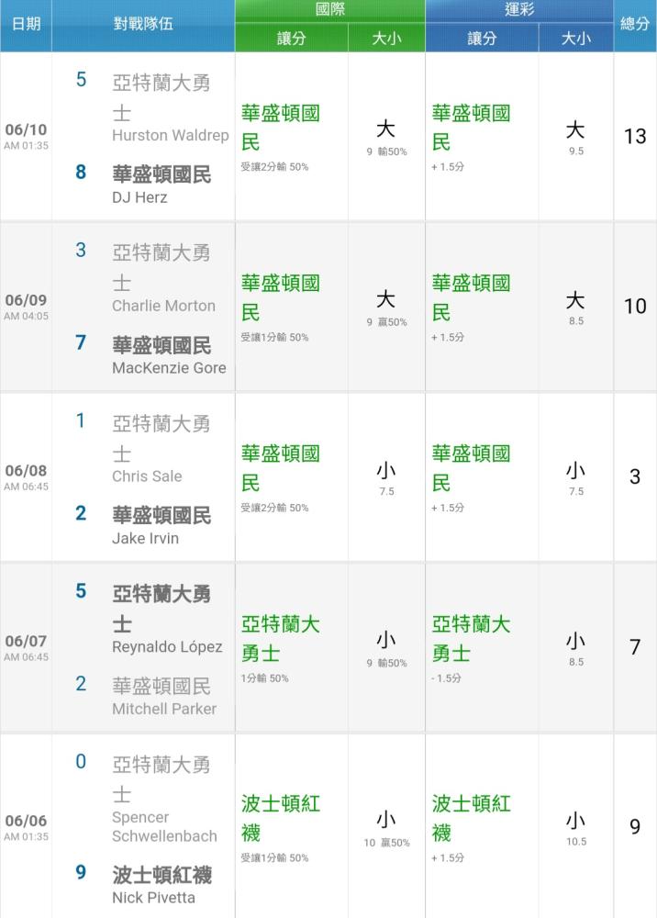Click the 日期 column header

(x=27, y=24)
